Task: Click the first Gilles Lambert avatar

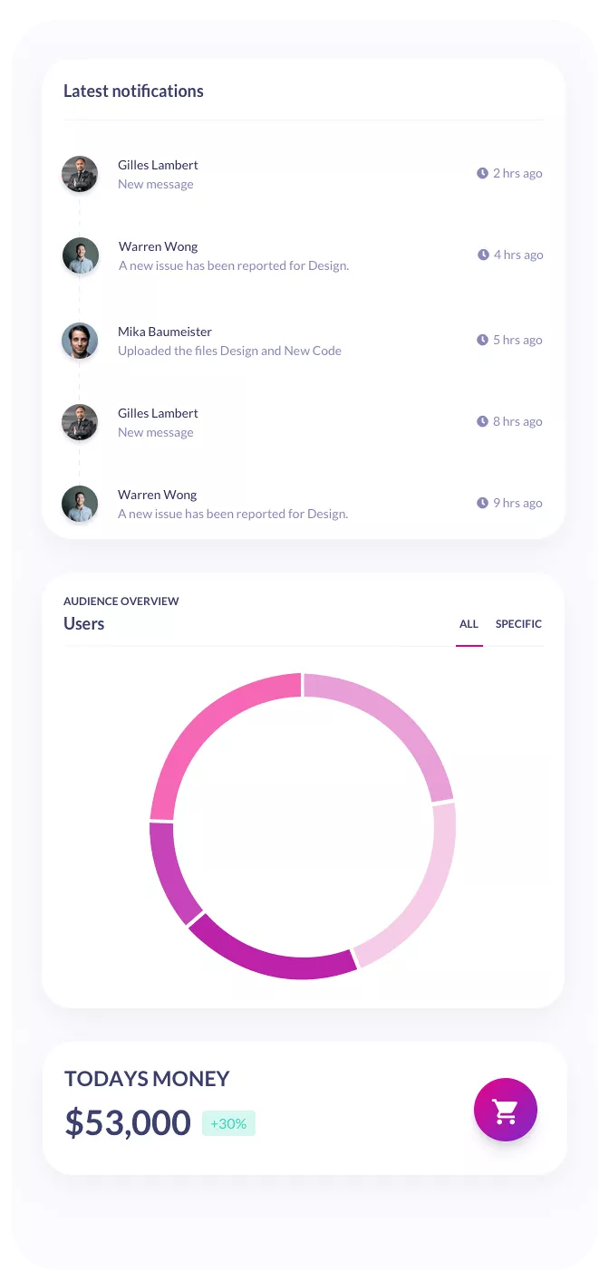Action: [x=80, y=174]
